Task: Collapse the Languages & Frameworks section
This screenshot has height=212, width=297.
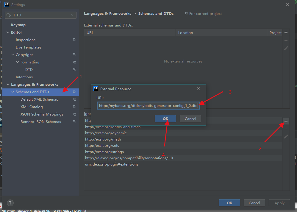Action: click(8, 84)
